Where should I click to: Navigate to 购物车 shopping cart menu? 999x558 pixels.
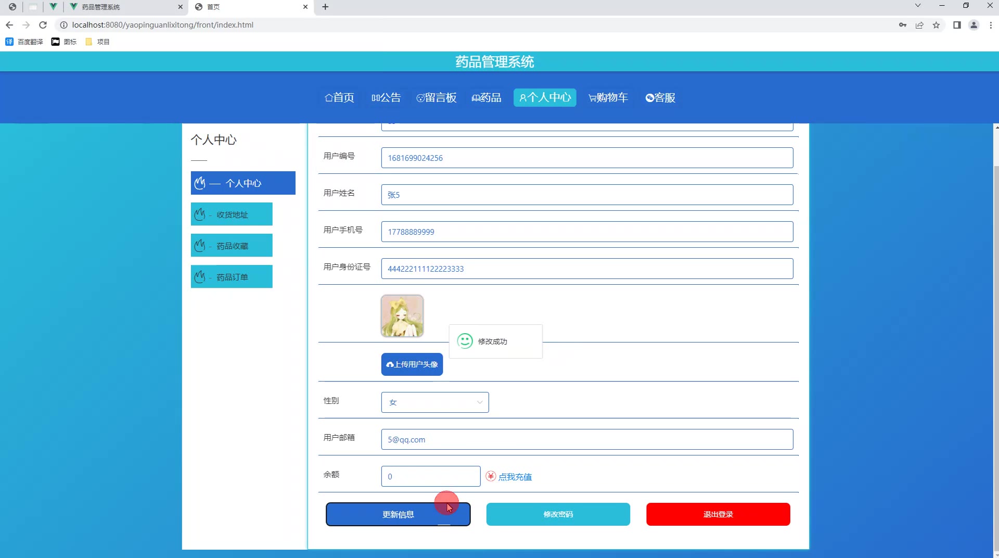click(608, 98)
